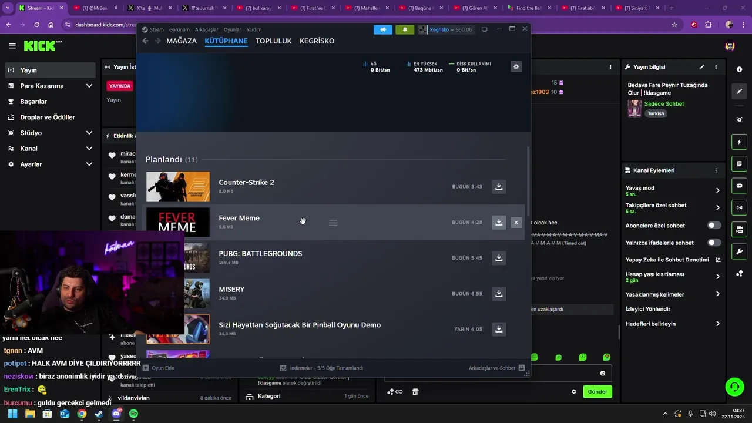Screen dimensions: 752x423
Task: Switch to the TOPLULUK tab
Action: coord(274,41)
